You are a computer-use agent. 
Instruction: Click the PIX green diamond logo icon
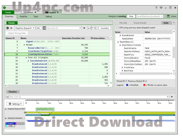pyautogui.click(x=4, y=8)
